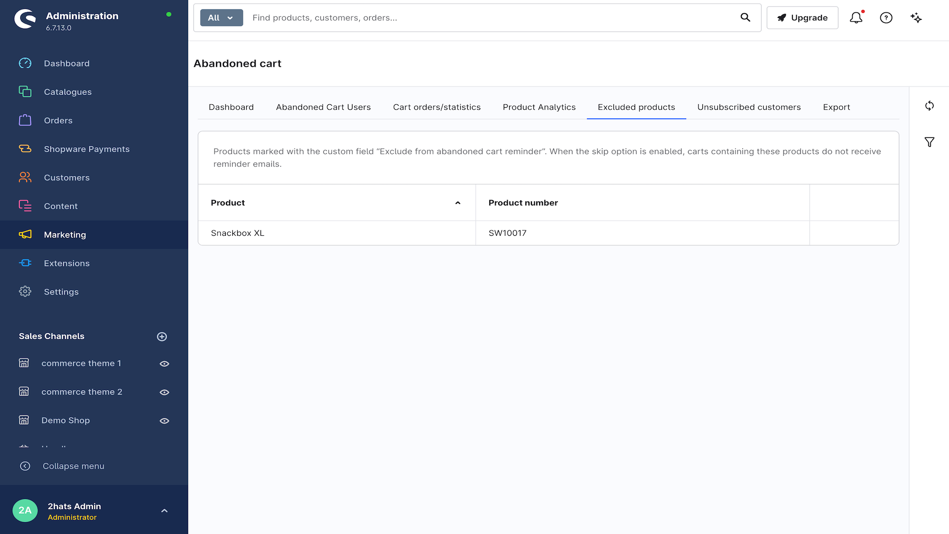Click the Shopware Payments icon
The height and width of the screenshot is (534, 949).
[25, 149]
